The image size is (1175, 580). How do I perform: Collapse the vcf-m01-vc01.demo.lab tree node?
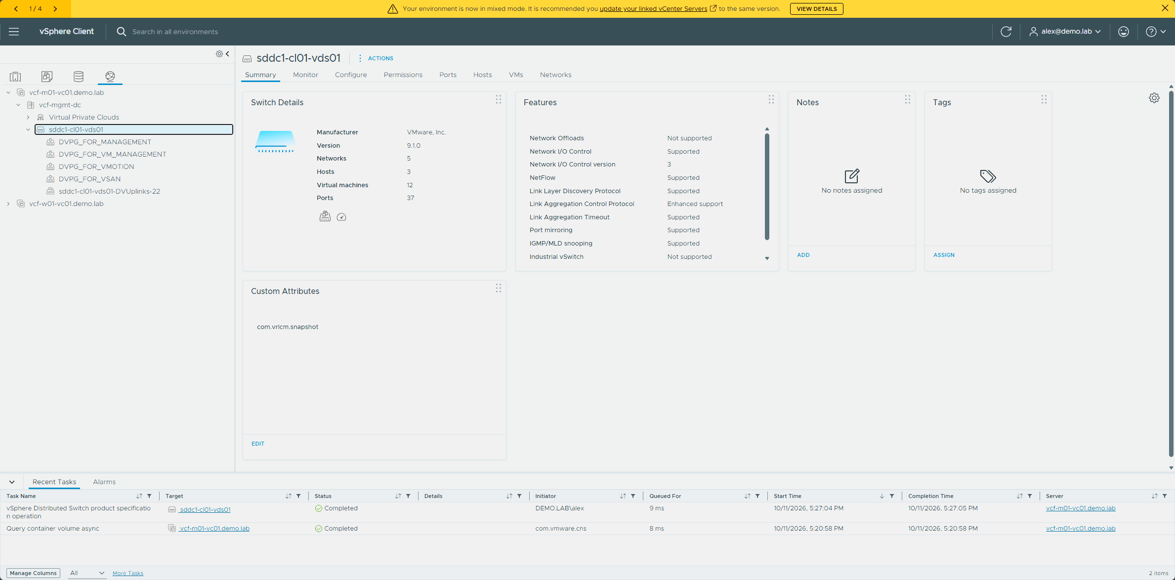pos(8,92)
